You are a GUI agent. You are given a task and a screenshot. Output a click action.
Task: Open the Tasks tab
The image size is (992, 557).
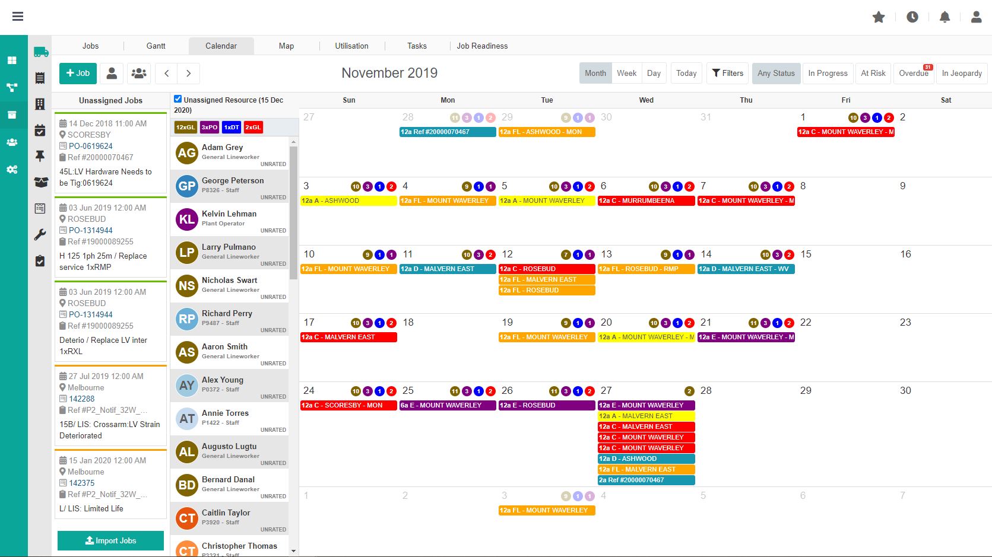coord(417,46)
